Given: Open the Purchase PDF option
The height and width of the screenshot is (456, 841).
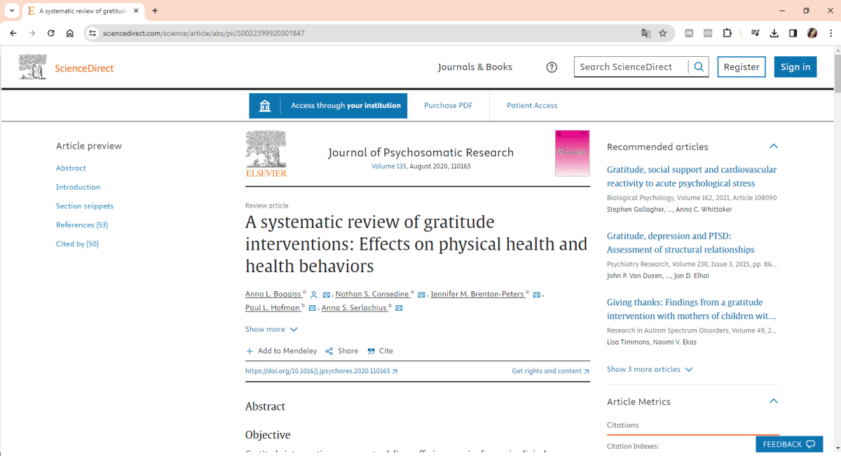Looking at the screenshot, I should [x=449, y=105].
